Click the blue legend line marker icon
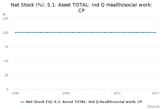The width and height of the screenshot is (163, 109). pyautogui.click(x=23, y=102)
